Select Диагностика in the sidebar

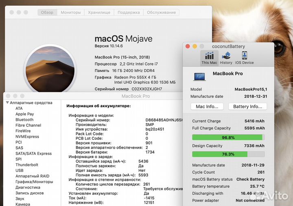click(x=28, y=187)
